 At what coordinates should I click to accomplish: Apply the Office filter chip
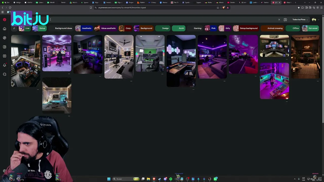293,28
